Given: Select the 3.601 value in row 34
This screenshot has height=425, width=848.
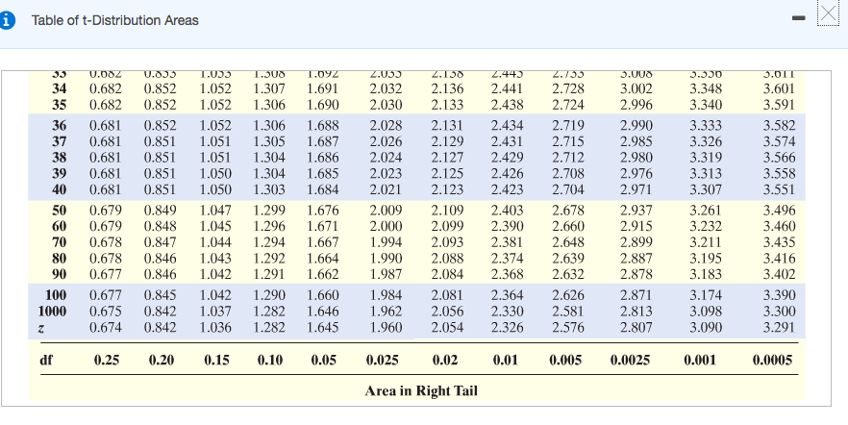Looking at the screenshot, I should [x=778, y=89].
